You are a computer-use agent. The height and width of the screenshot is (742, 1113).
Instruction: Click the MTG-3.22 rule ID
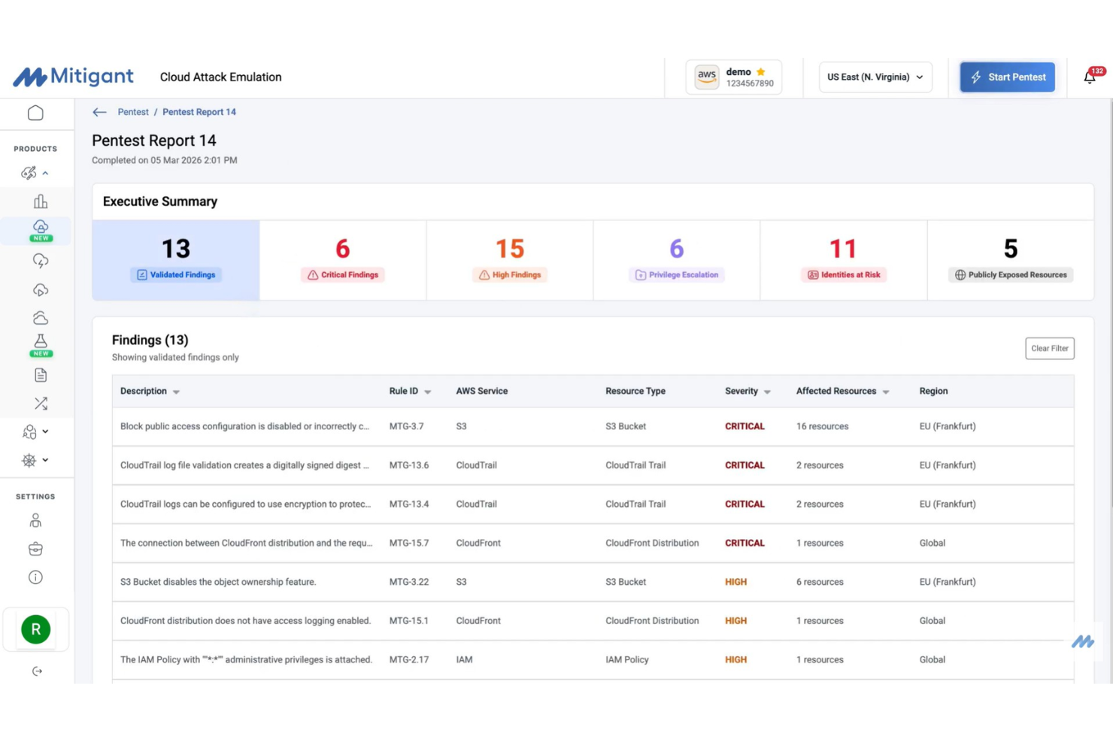click(409, 582)
